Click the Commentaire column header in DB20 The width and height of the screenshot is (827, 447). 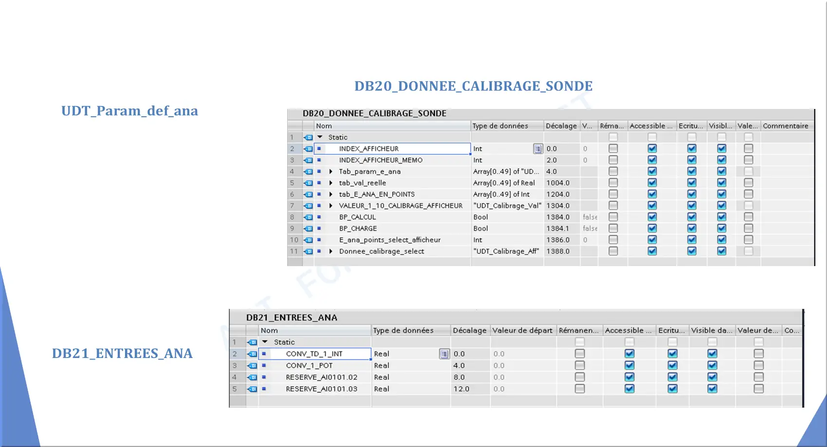[787, 126]
